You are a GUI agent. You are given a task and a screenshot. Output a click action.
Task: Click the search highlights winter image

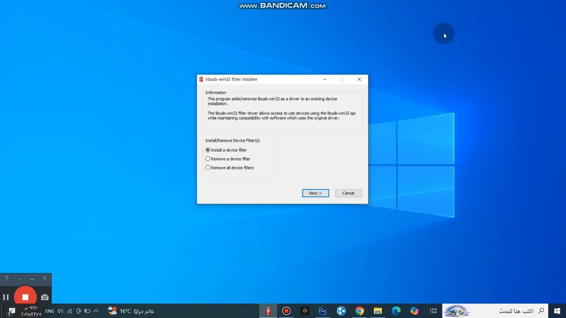pyautogui.click(x=456, y=311)
